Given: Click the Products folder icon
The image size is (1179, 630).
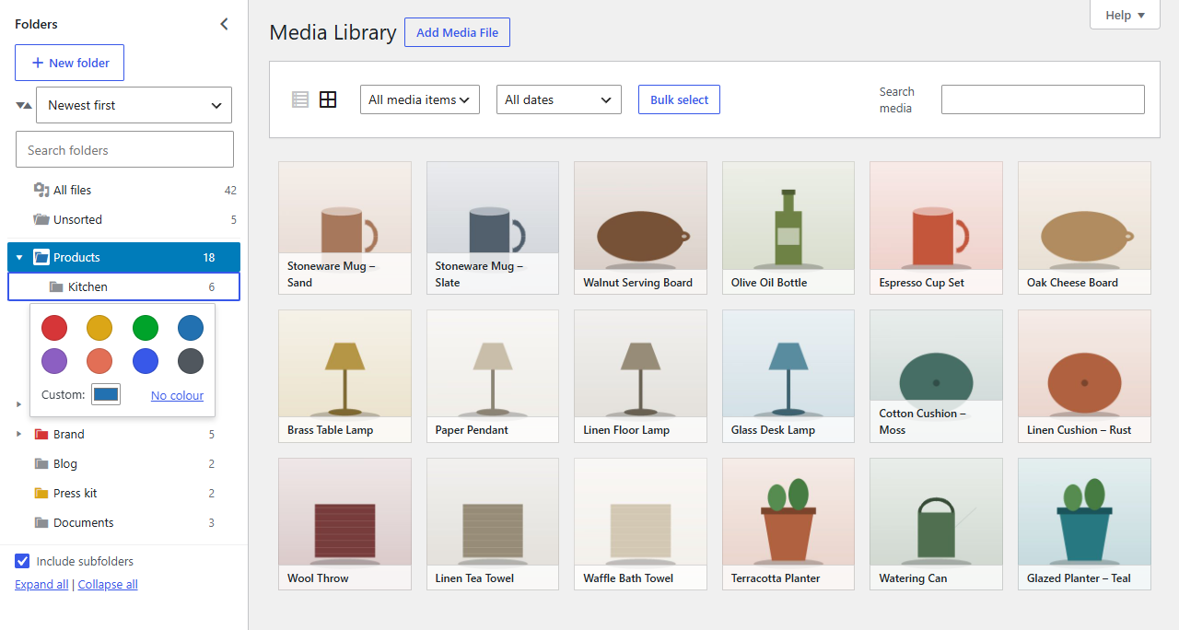Looking at the screenshot, I should pos(41,257).
